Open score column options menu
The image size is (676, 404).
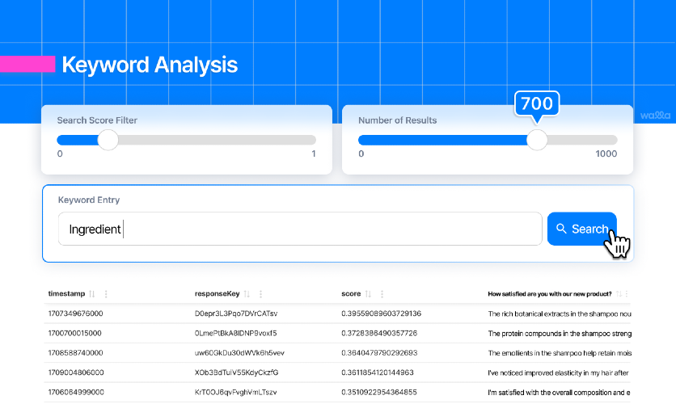[382, 294]
